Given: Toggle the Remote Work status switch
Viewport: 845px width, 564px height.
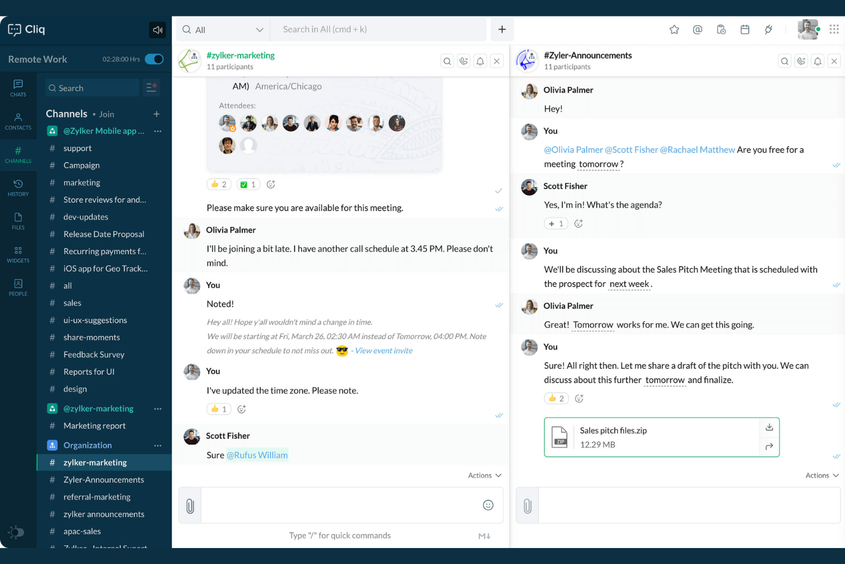Looking at the screenshot, I should click(x=154, y=59).
